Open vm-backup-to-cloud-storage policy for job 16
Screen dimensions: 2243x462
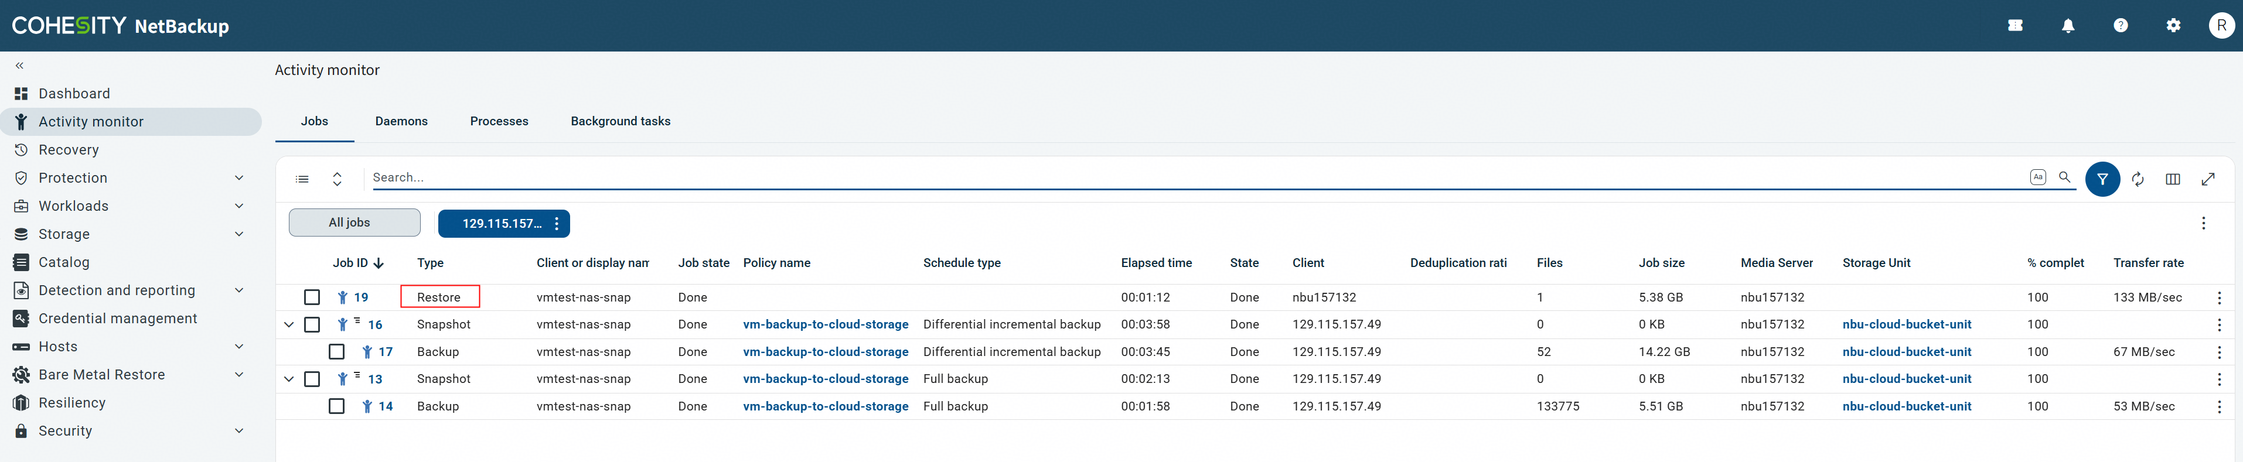[x=826, y=324]
